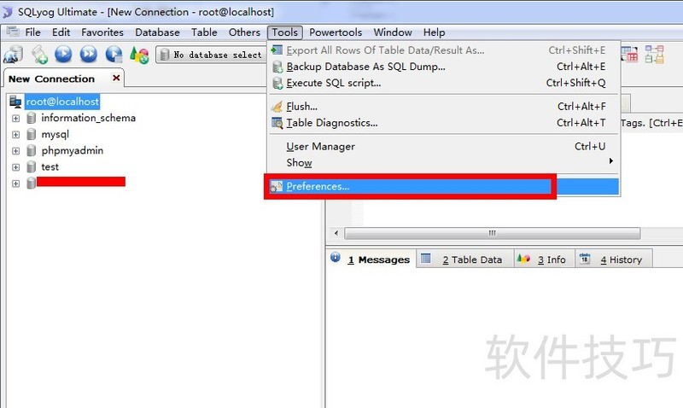Click the execute and edit result icon

click(x=114, y=55)
